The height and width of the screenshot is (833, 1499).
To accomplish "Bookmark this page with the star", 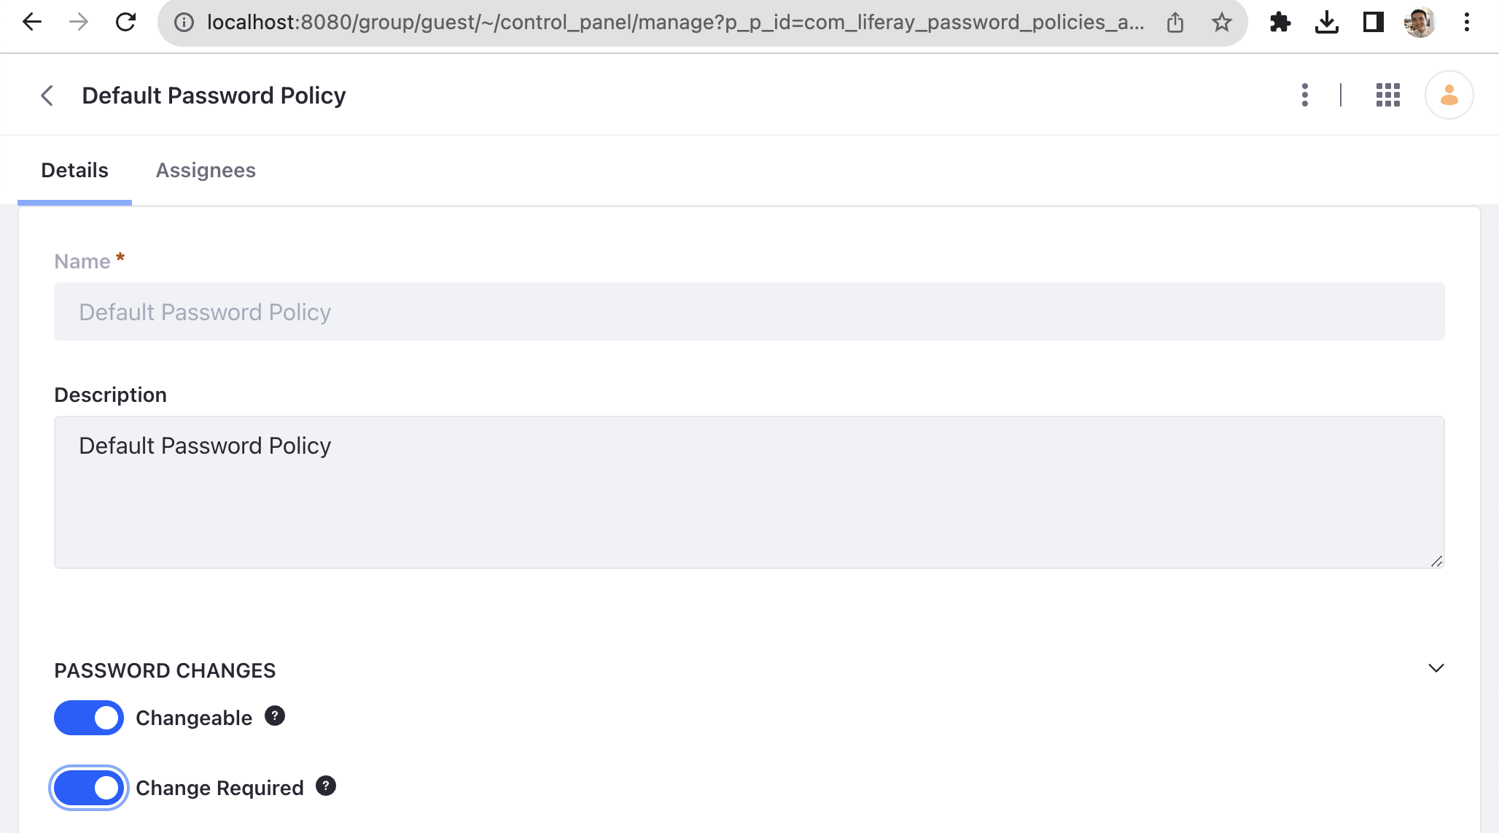I will [1221, 23].
